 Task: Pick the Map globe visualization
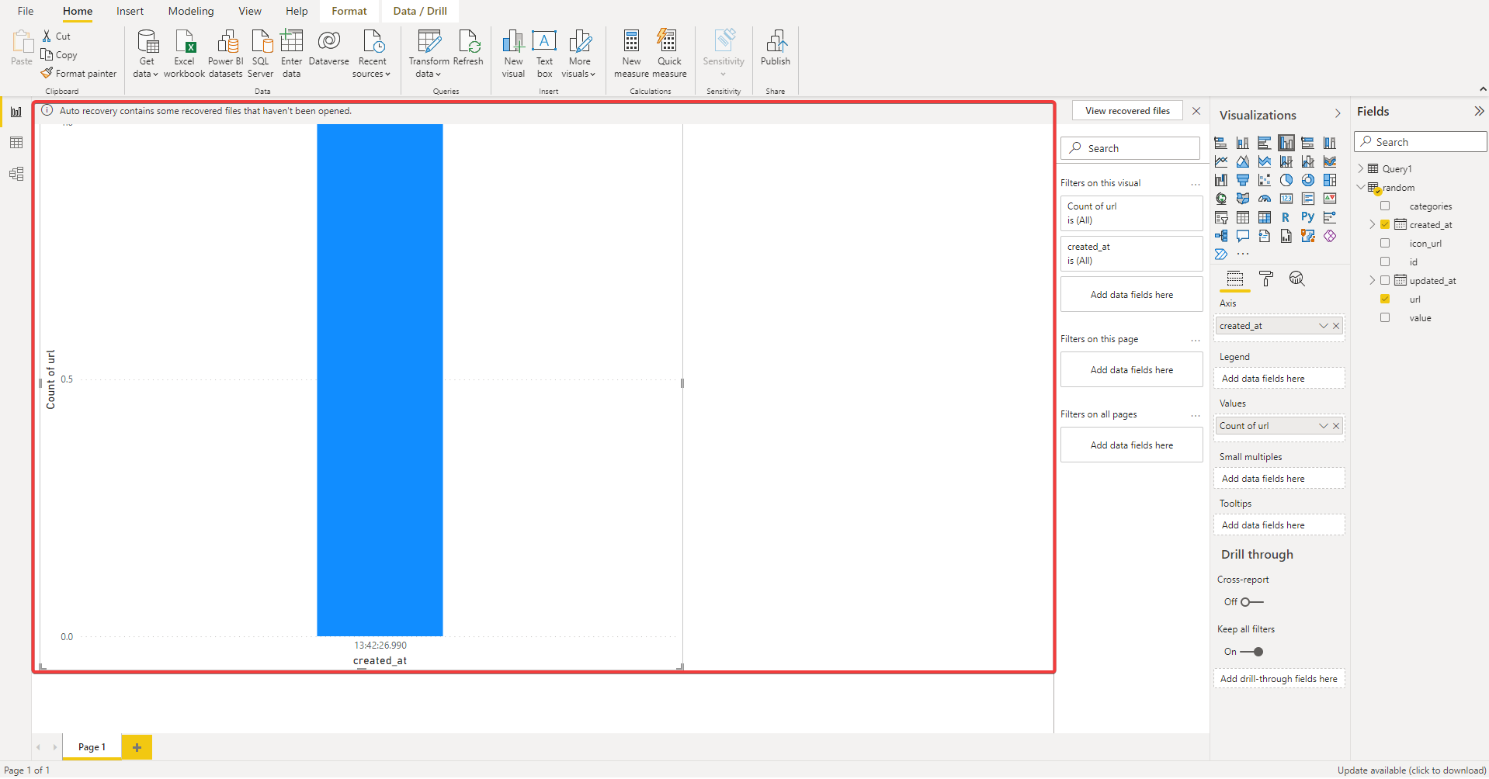pos(1221,199)
